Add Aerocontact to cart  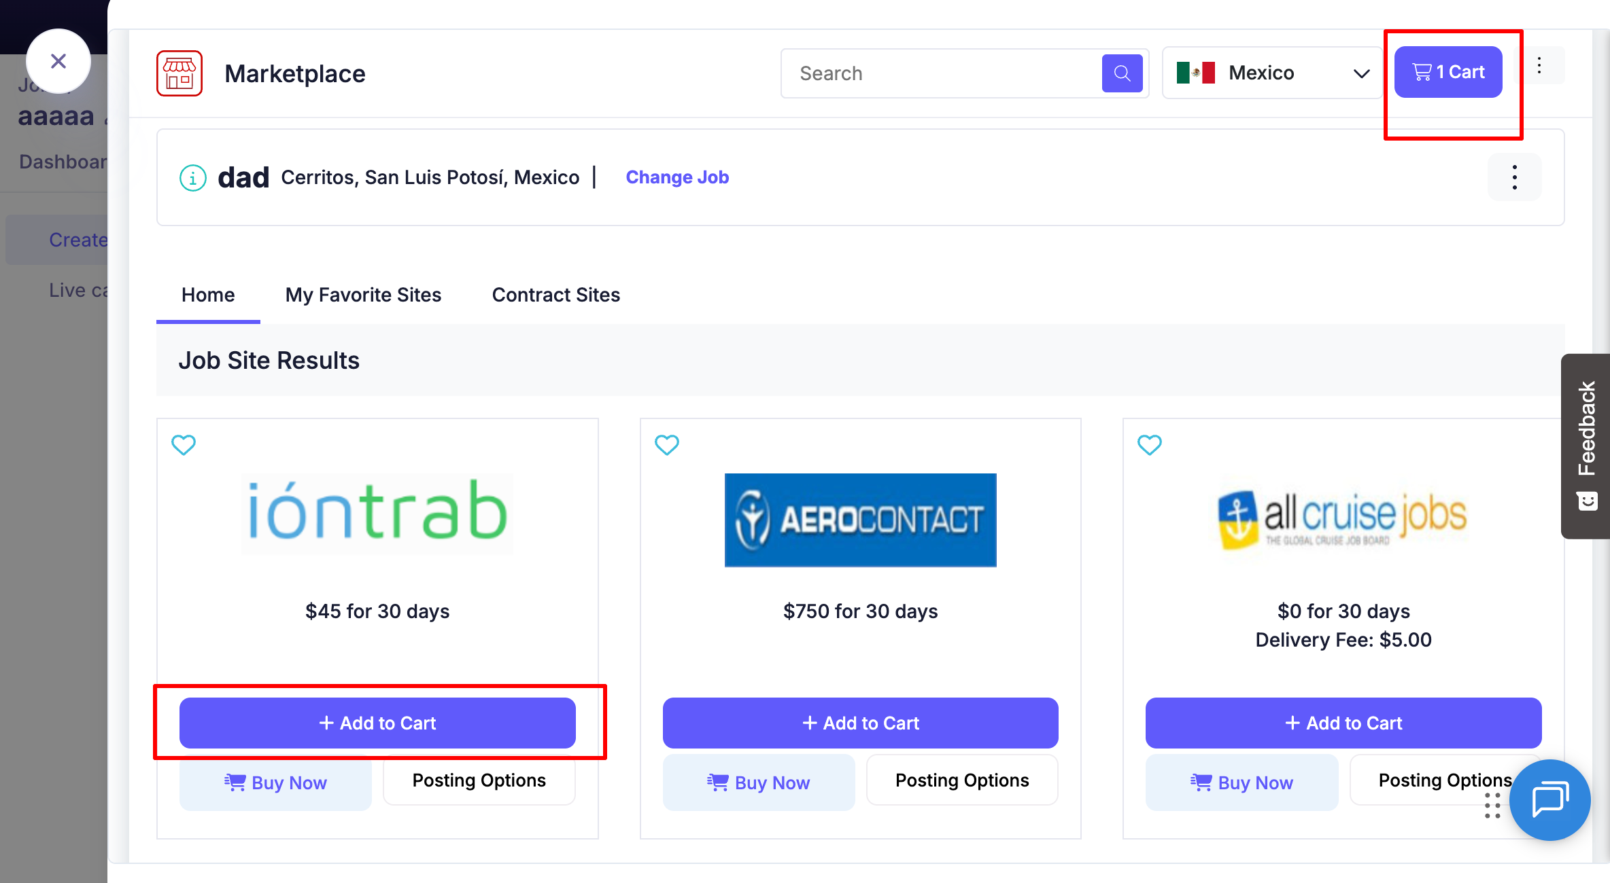(861, 723)
